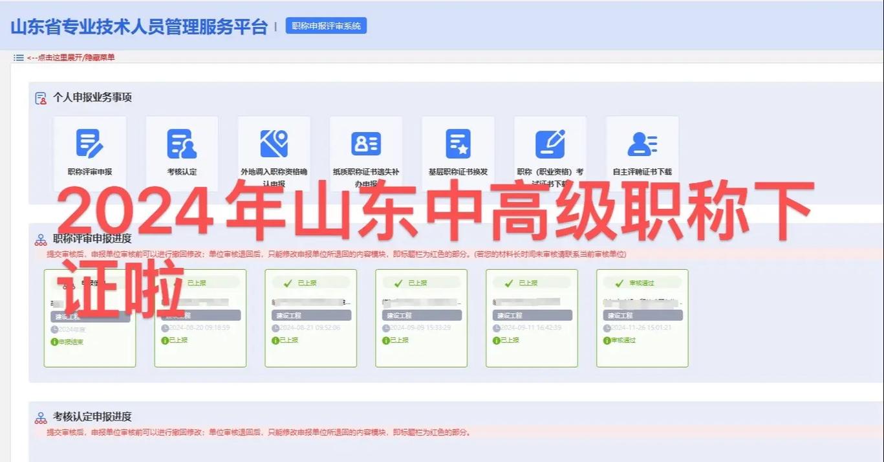Click the 个人申报业务事项 section icon
884x462 pixels.
pyautogui.click(x=40, y=97)
